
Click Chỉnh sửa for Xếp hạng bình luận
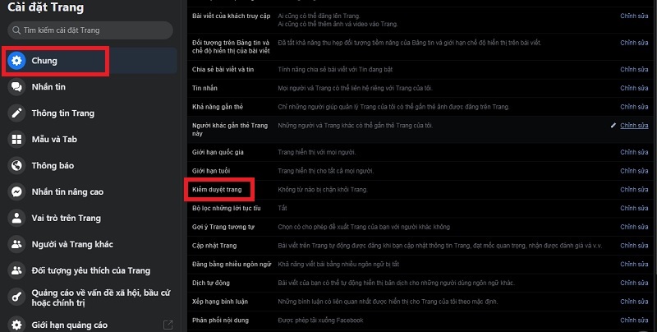[x=633, y=302]
